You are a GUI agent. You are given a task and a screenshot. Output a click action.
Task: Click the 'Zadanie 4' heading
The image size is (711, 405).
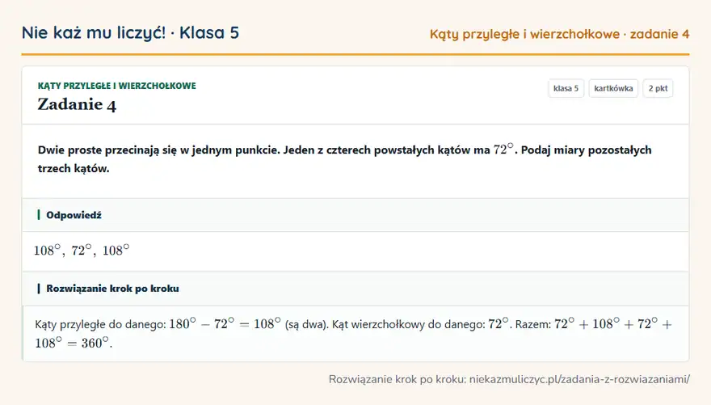point(77,105)
